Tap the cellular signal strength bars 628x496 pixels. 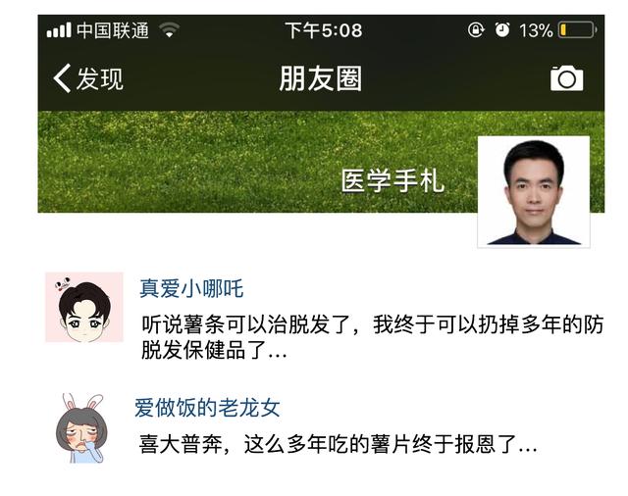[x=59, y=30]
